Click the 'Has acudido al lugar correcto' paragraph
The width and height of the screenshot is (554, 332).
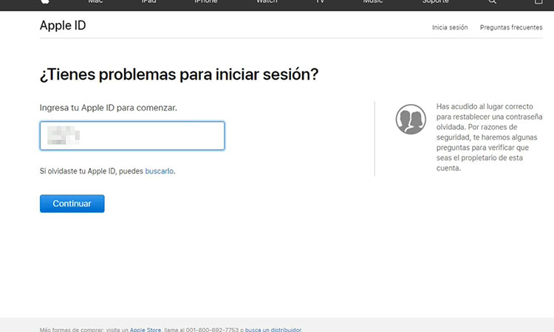click(489, 137)
